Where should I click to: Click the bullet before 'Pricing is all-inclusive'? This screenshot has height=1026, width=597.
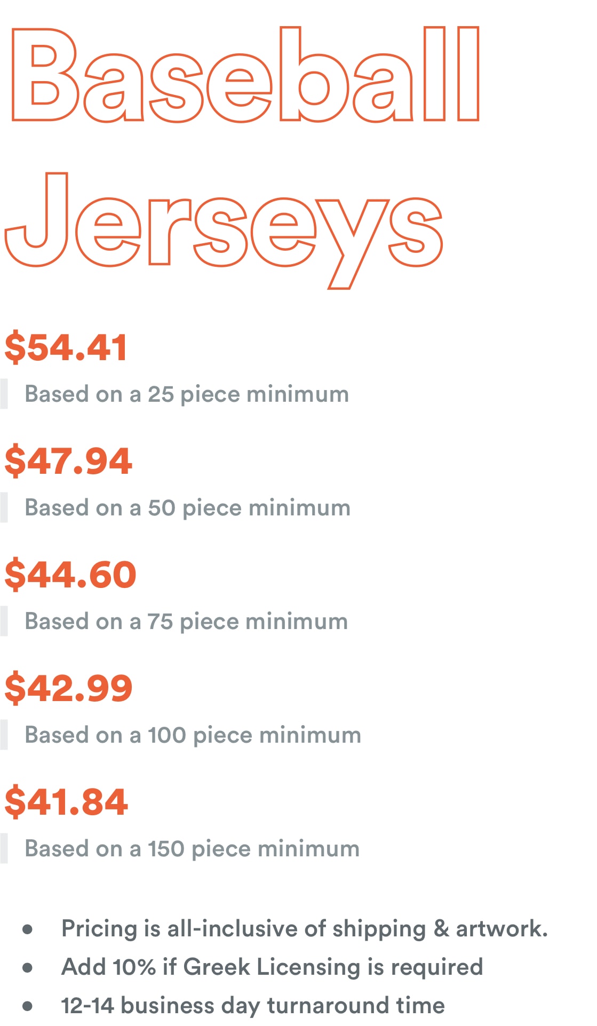pyautogui.click(x=28, y=929)
